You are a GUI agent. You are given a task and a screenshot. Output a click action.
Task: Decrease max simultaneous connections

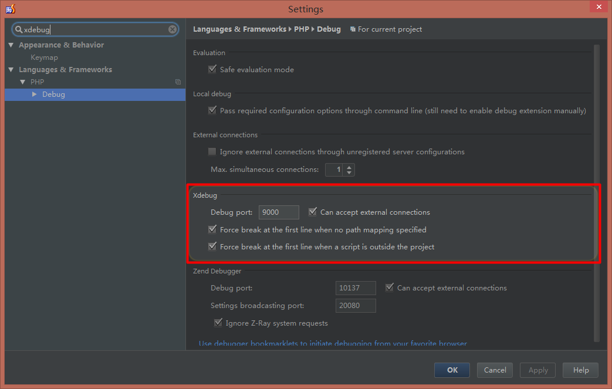349,172
